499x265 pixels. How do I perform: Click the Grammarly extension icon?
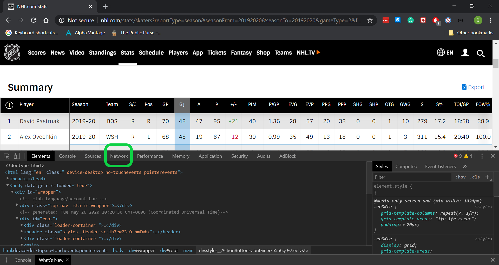click(411, 20)
